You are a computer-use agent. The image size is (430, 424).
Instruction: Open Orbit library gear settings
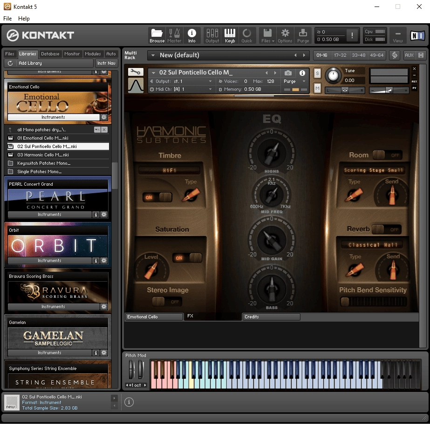click(x=104, y=261)
